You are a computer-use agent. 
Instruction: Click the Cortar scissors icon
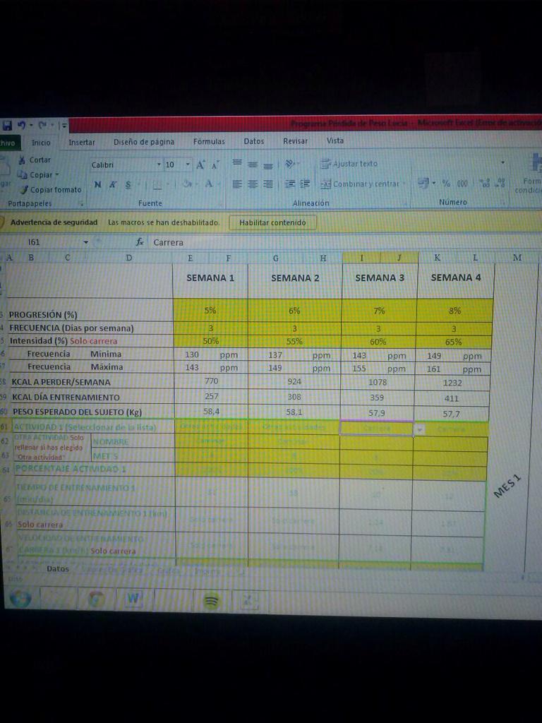point(21,160)
